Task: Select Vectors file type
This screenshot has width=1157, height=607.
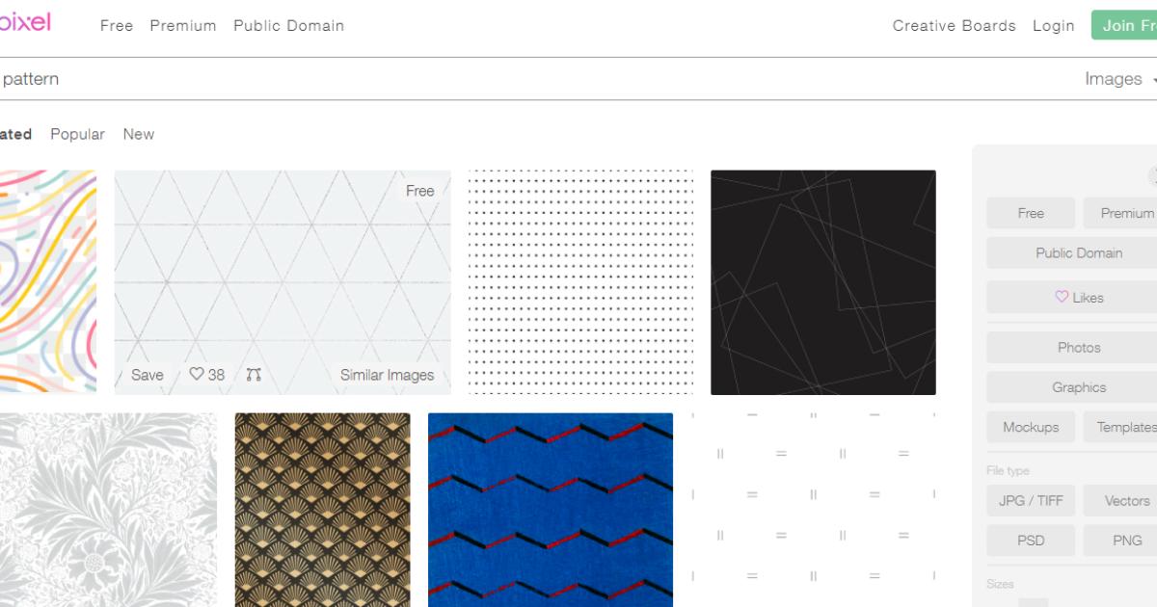Action: [1120, 500]
